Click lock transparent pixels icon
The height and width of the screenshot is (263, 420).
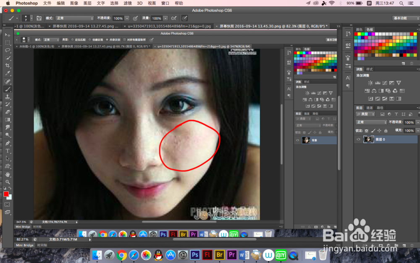(x=366, y=131)
